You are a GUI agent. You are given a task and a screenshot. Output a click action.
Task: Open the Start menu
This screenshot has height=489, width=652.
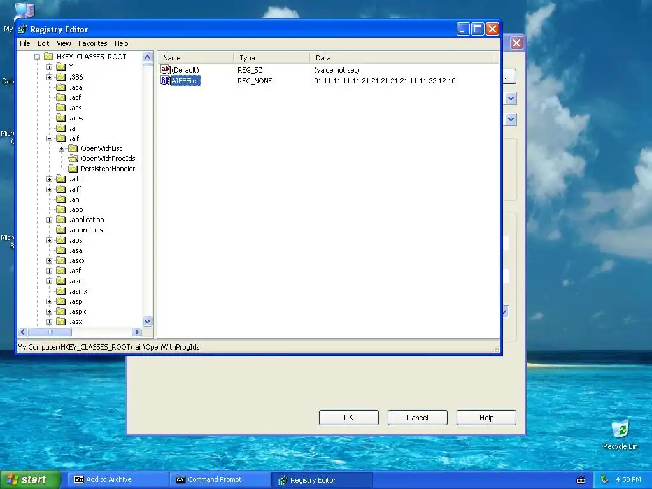(30, 479)
